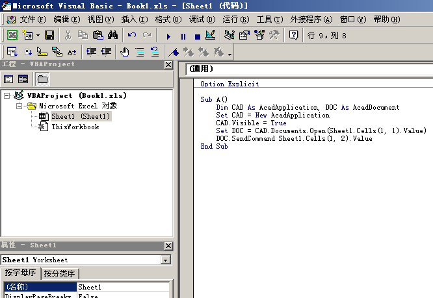Click the Cut scissors icon
This screenshot has width=433, height=298.
point(68,35)
